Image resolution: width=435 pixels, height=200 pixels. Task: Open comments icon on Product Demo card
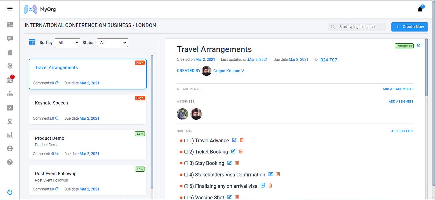[x=57, y=154]
